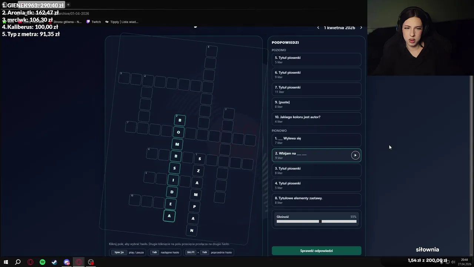474x267 pixels.
Task: Select clue 5 Tytuł piosenki, 5 liter
Action: [x=316, y=60]
